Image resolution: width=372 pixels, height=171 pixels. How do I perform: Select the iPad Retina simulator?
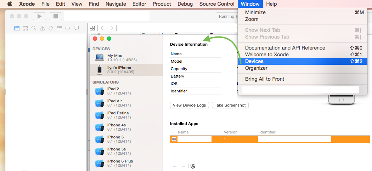[126, 115]
